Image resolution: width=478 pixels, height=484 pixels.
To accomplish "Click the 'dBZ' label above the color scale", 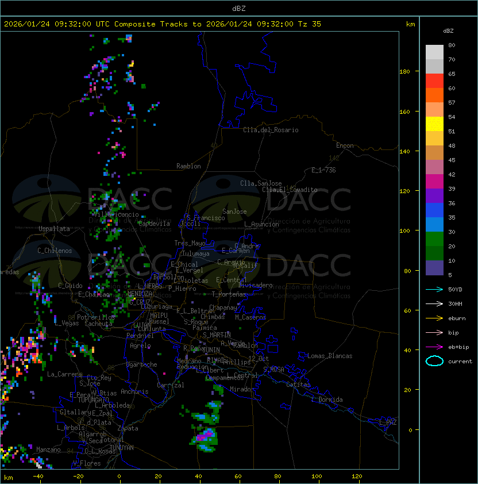I will pos(448,31).
